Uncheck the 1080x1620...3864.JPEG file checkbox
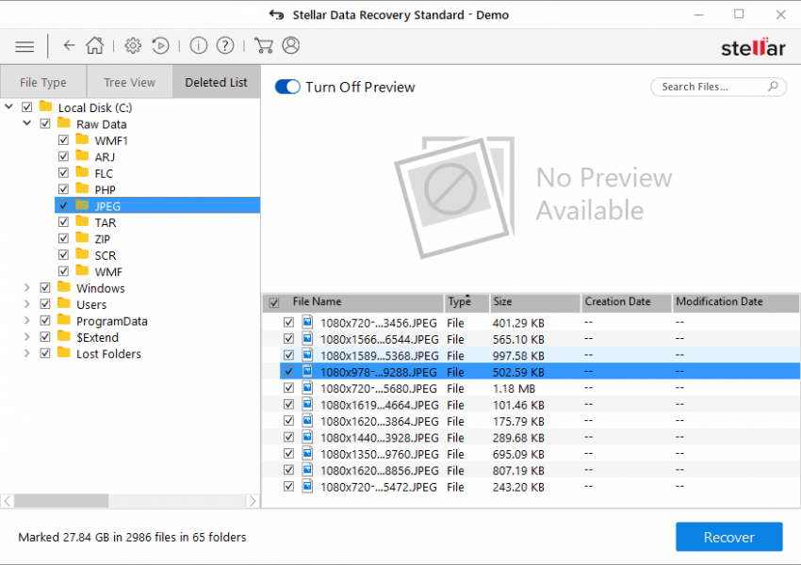The height and width of the screenshot is (565, 801). coord(288,421)
